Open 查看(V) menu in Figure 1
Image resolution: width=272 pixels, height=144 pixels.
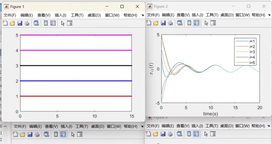point(44,15)
